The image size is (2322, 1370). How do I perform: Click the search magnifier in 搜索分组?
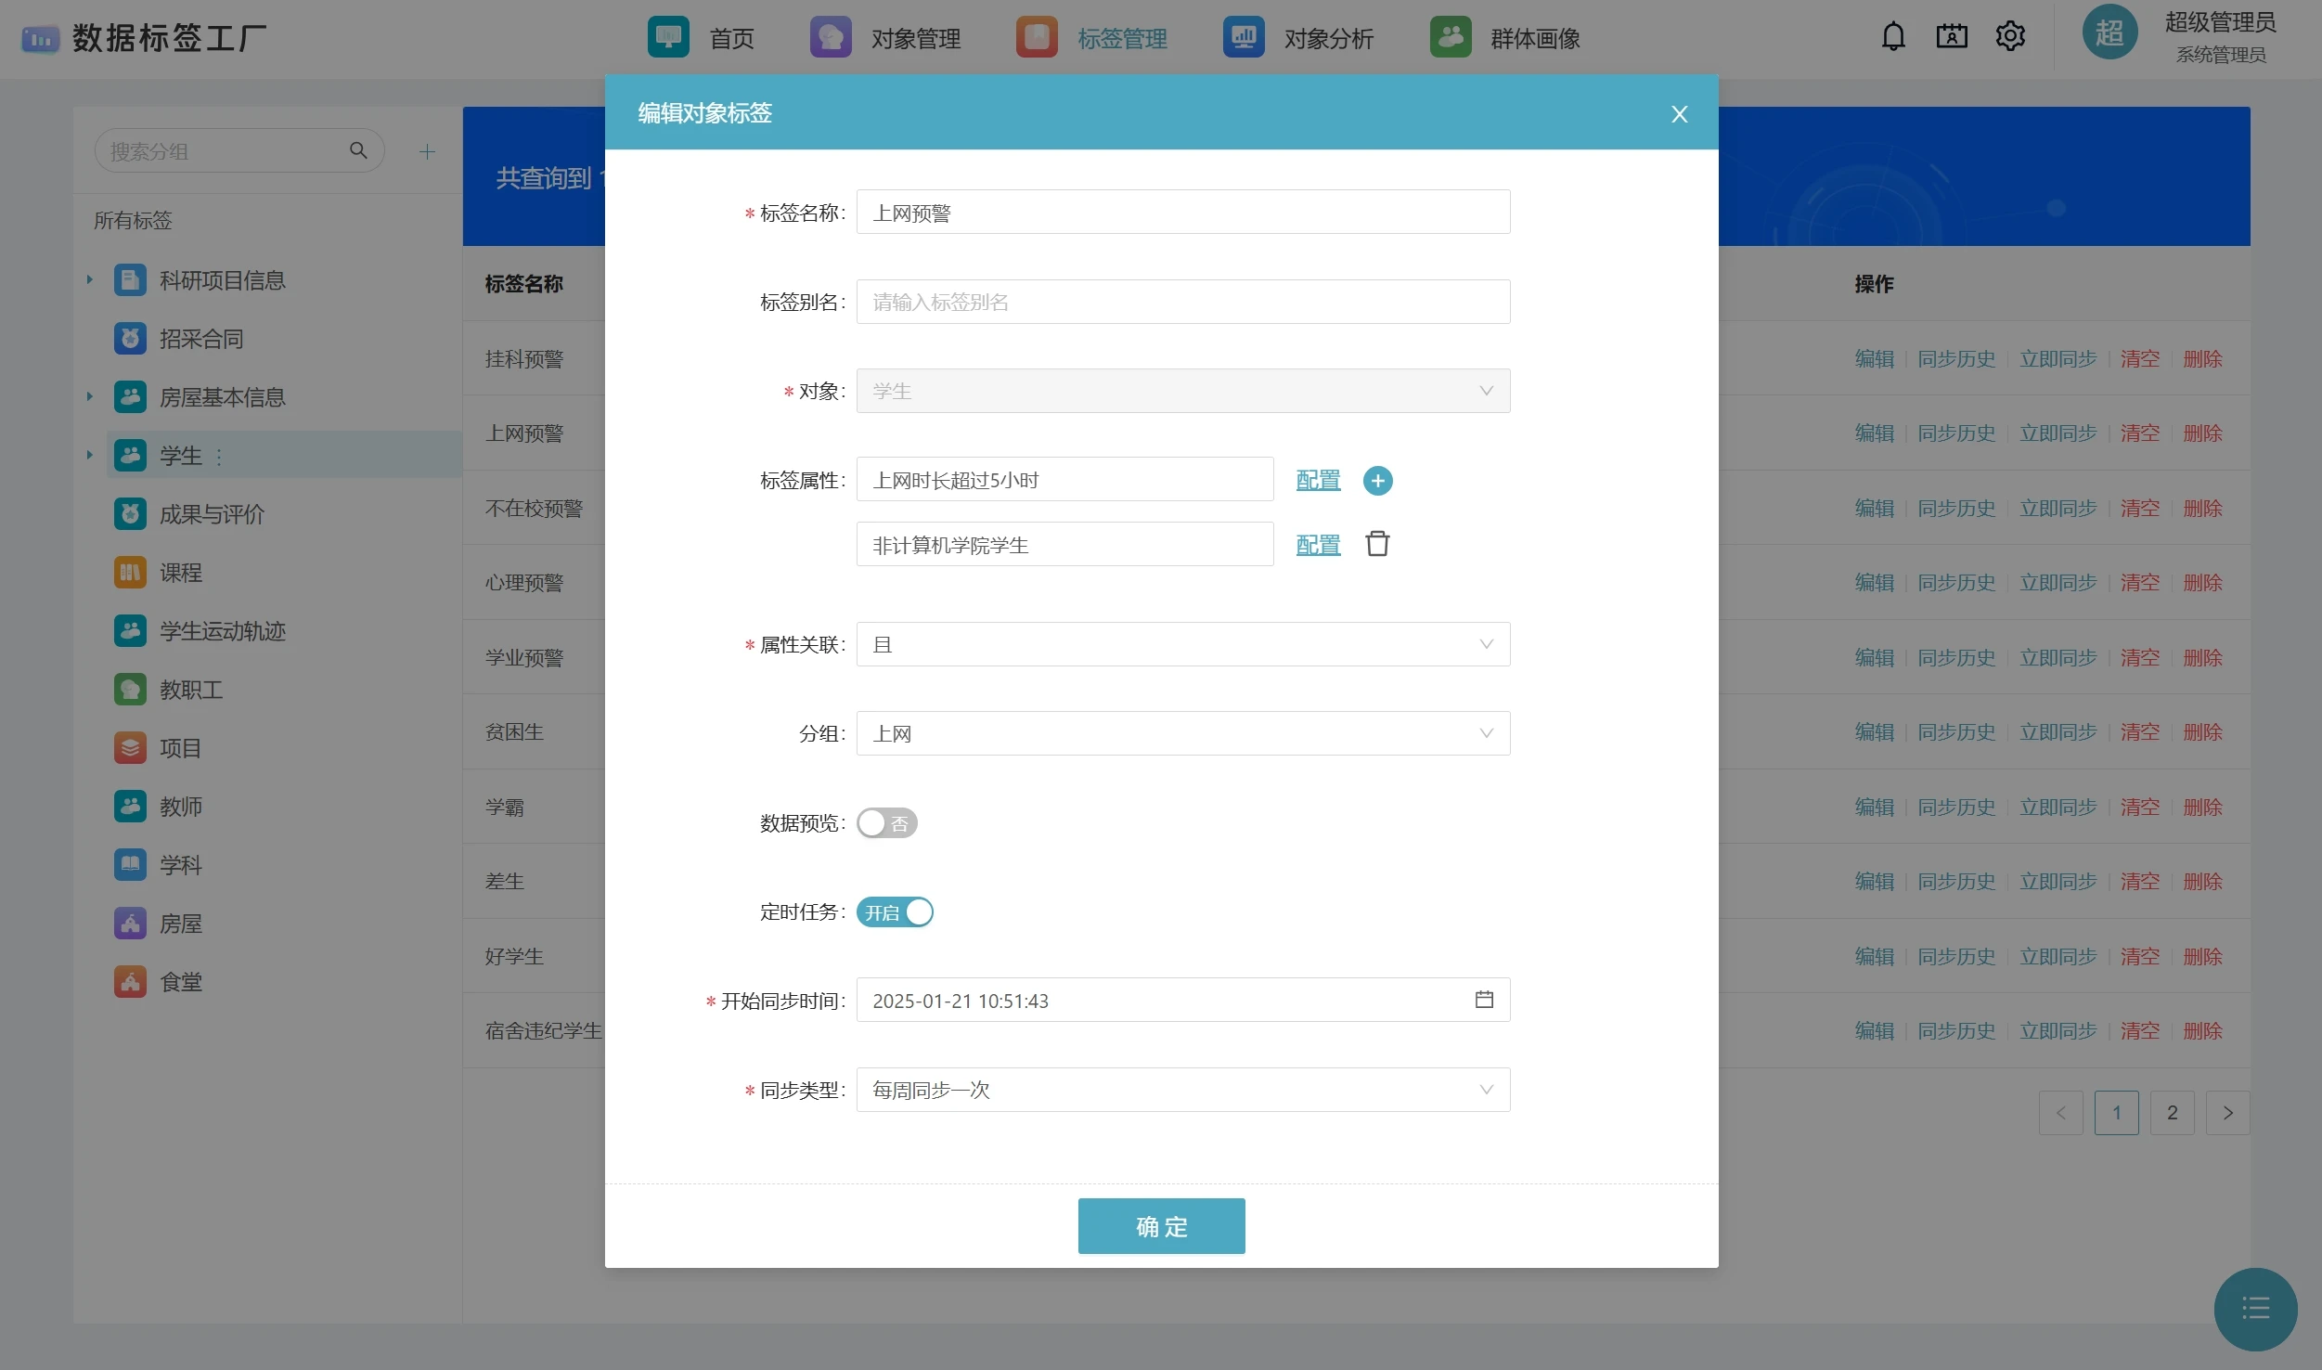click(x=358, y=150)
